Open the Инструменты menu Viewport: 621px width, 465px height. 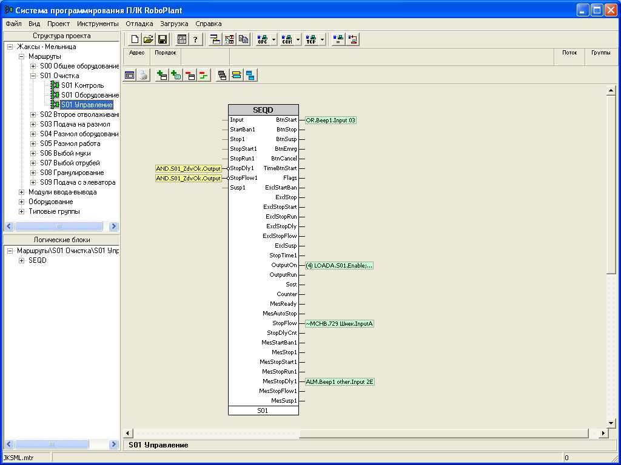(98, 24)
